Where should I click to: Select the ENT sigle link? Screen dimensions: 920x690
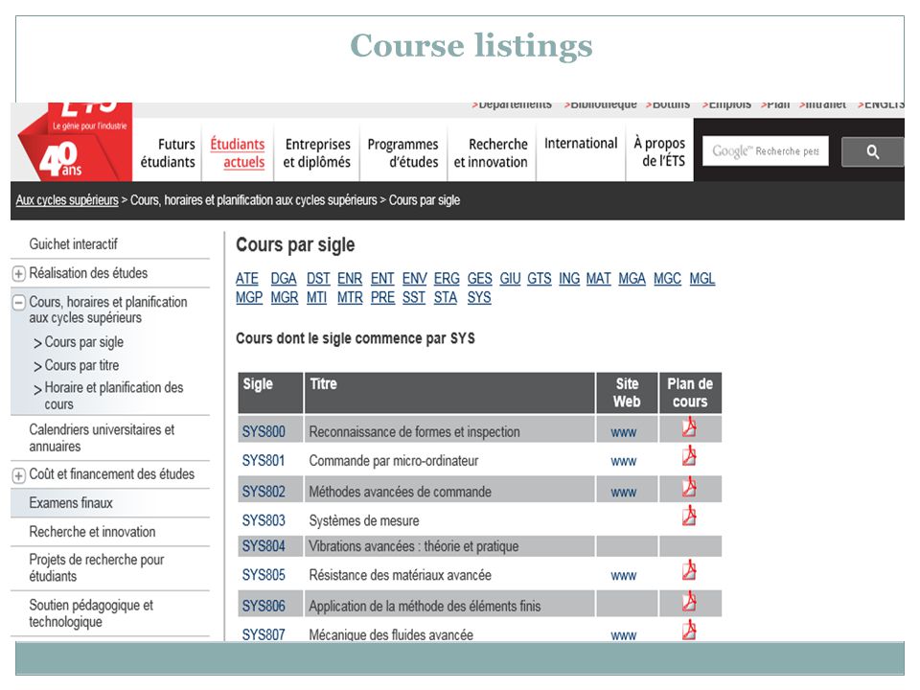pyautogui.click(x=382, y=278)
